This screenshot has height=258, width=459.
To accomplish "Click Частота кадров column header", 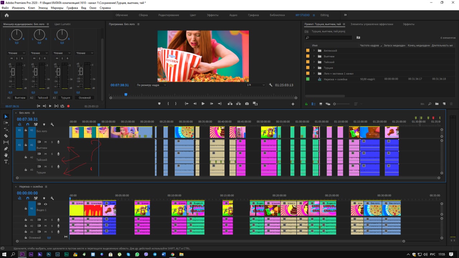I will click(369, 46).
